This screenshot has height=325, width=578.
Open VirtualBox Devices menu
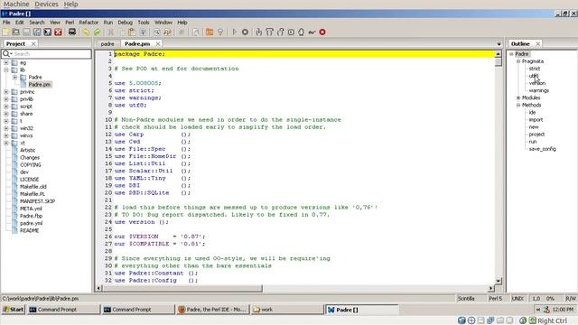tap(46, 4)
